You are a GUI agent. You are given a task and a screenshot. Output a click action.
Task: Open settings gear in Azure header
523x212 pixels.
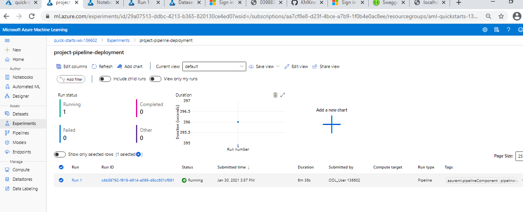click(485, 30)
